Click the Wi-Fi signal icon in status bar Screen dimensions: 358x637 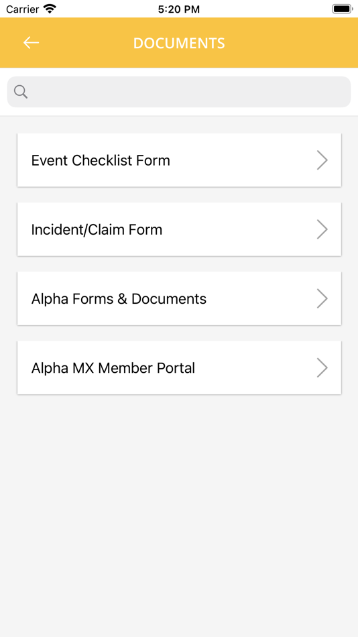click(50, 9)
